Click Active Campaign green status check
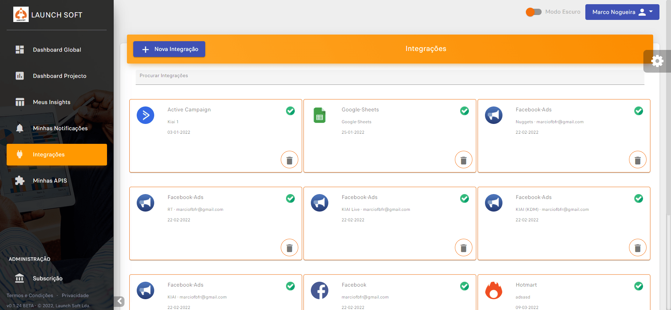671x310 pixels. (x=290, y=111)
